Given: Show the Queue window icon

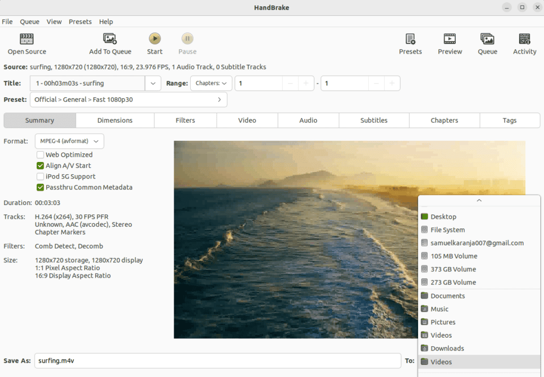Looking at the screenshot, I should tap(488, 39).
